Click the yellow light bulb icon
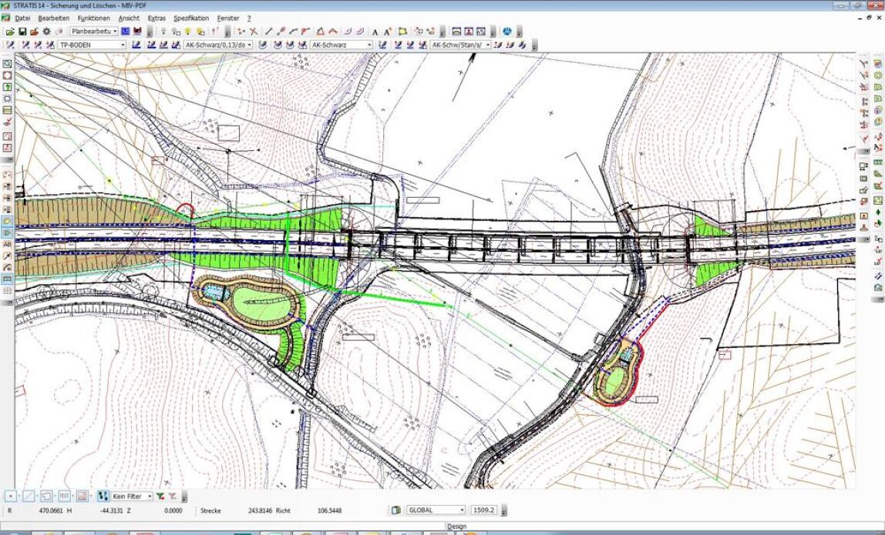885x535 pixels. click(x=188, y=32)
